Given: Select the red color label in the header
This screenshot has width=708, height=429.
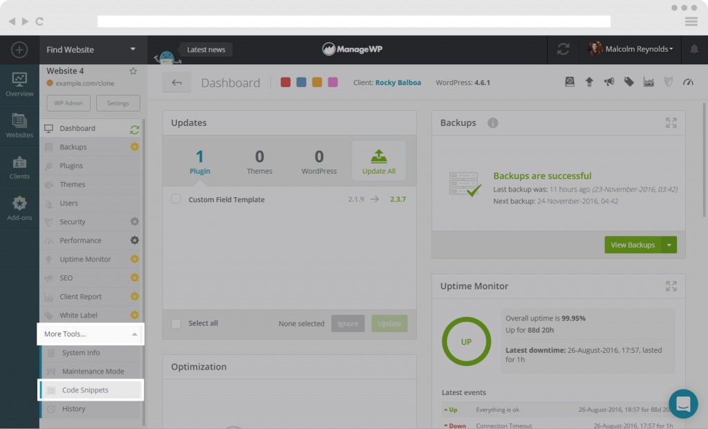Looking at the screenshot, I should click(285, 82).
